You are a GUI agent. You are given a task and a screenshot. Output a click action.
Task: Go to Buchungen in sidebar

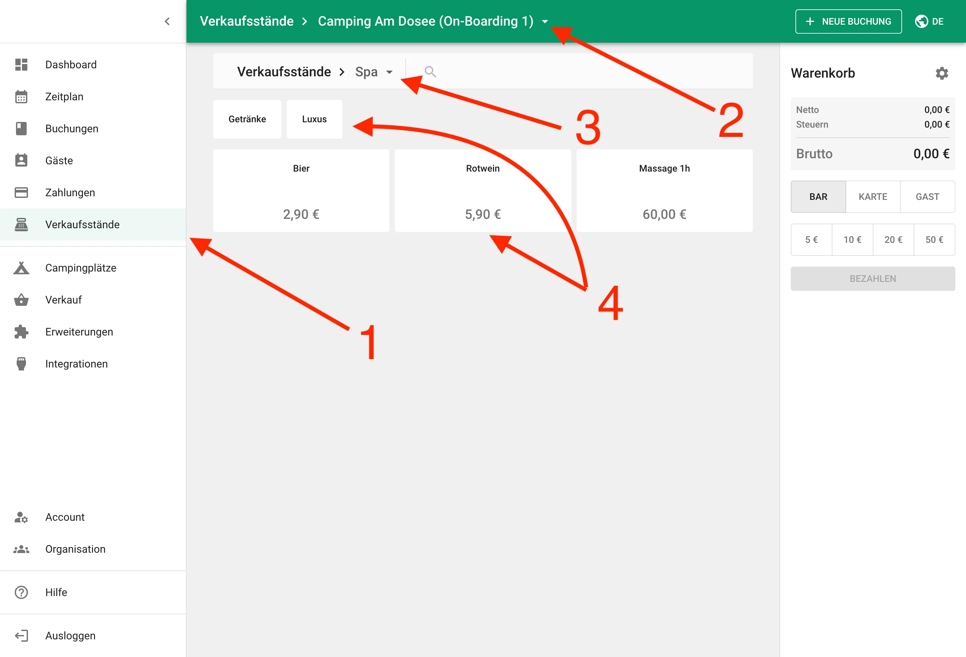click(x=72, y=129)
